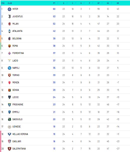Image resolution: width=130 pixels, height=152 pixels.
Task: Click the Lazio club name
Action: pos(15,61)
